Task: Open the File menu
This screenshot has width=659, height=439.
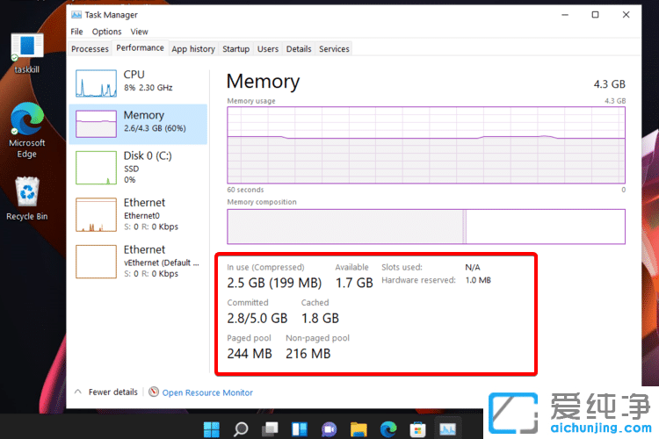Action: tap(77, 32)
